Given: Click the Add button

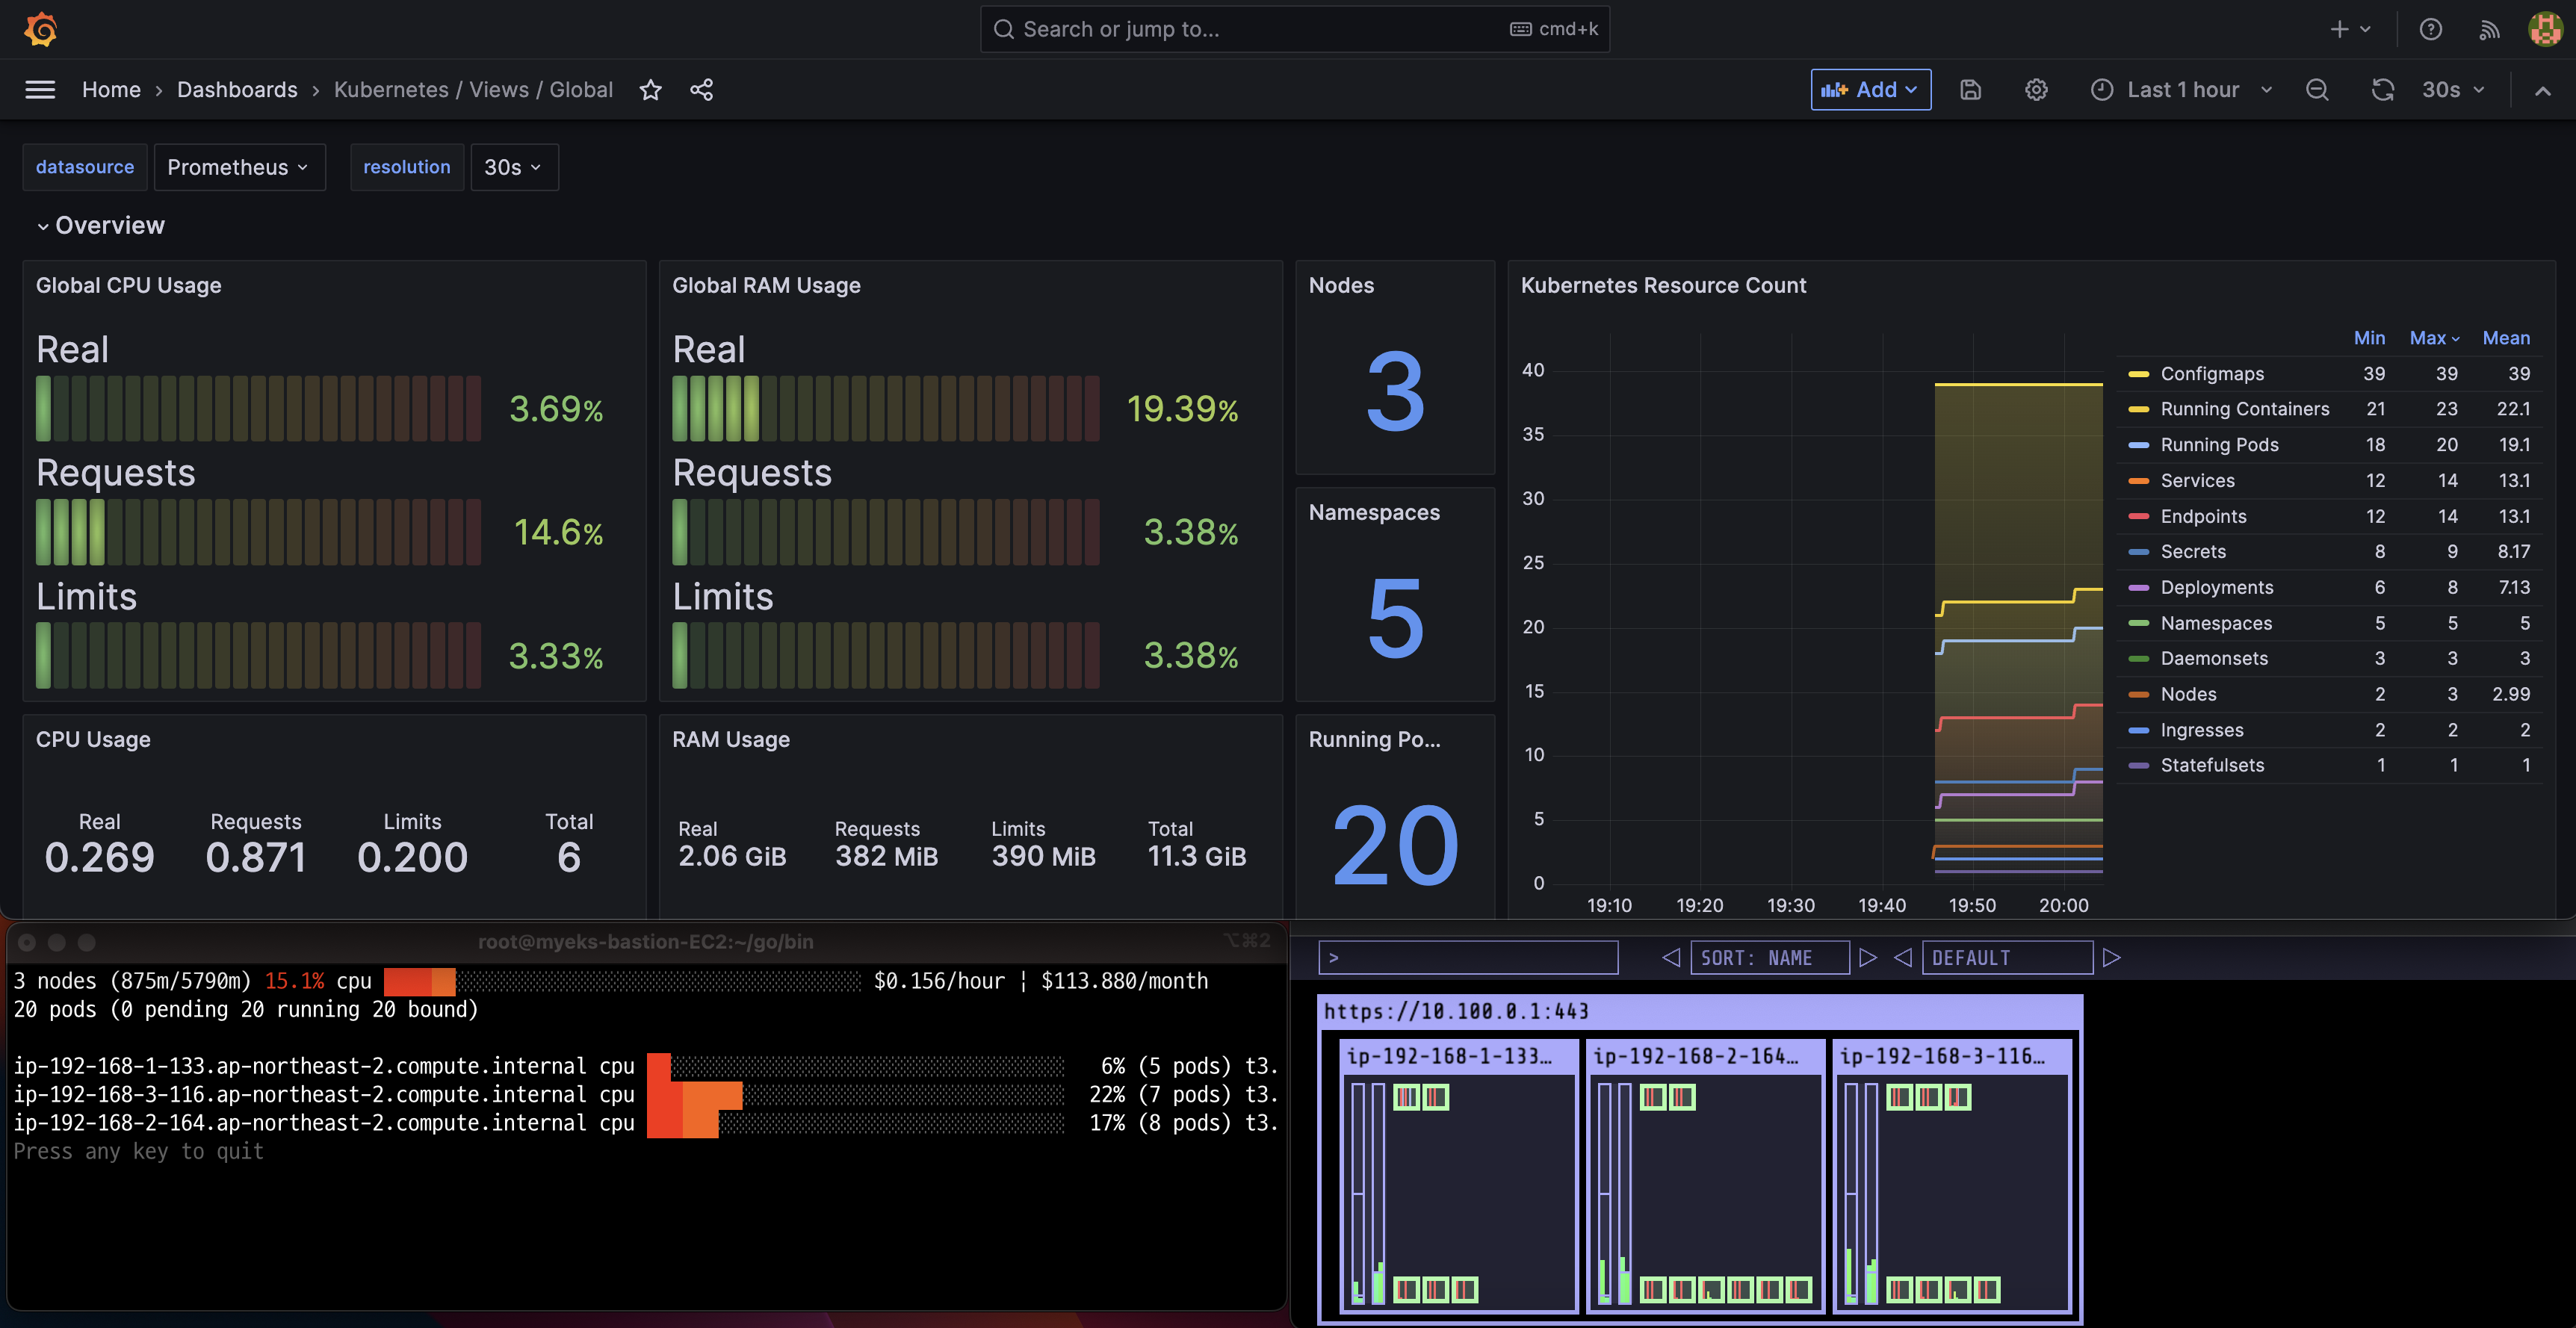Looking at the screenshot, I should point(1869,90).
